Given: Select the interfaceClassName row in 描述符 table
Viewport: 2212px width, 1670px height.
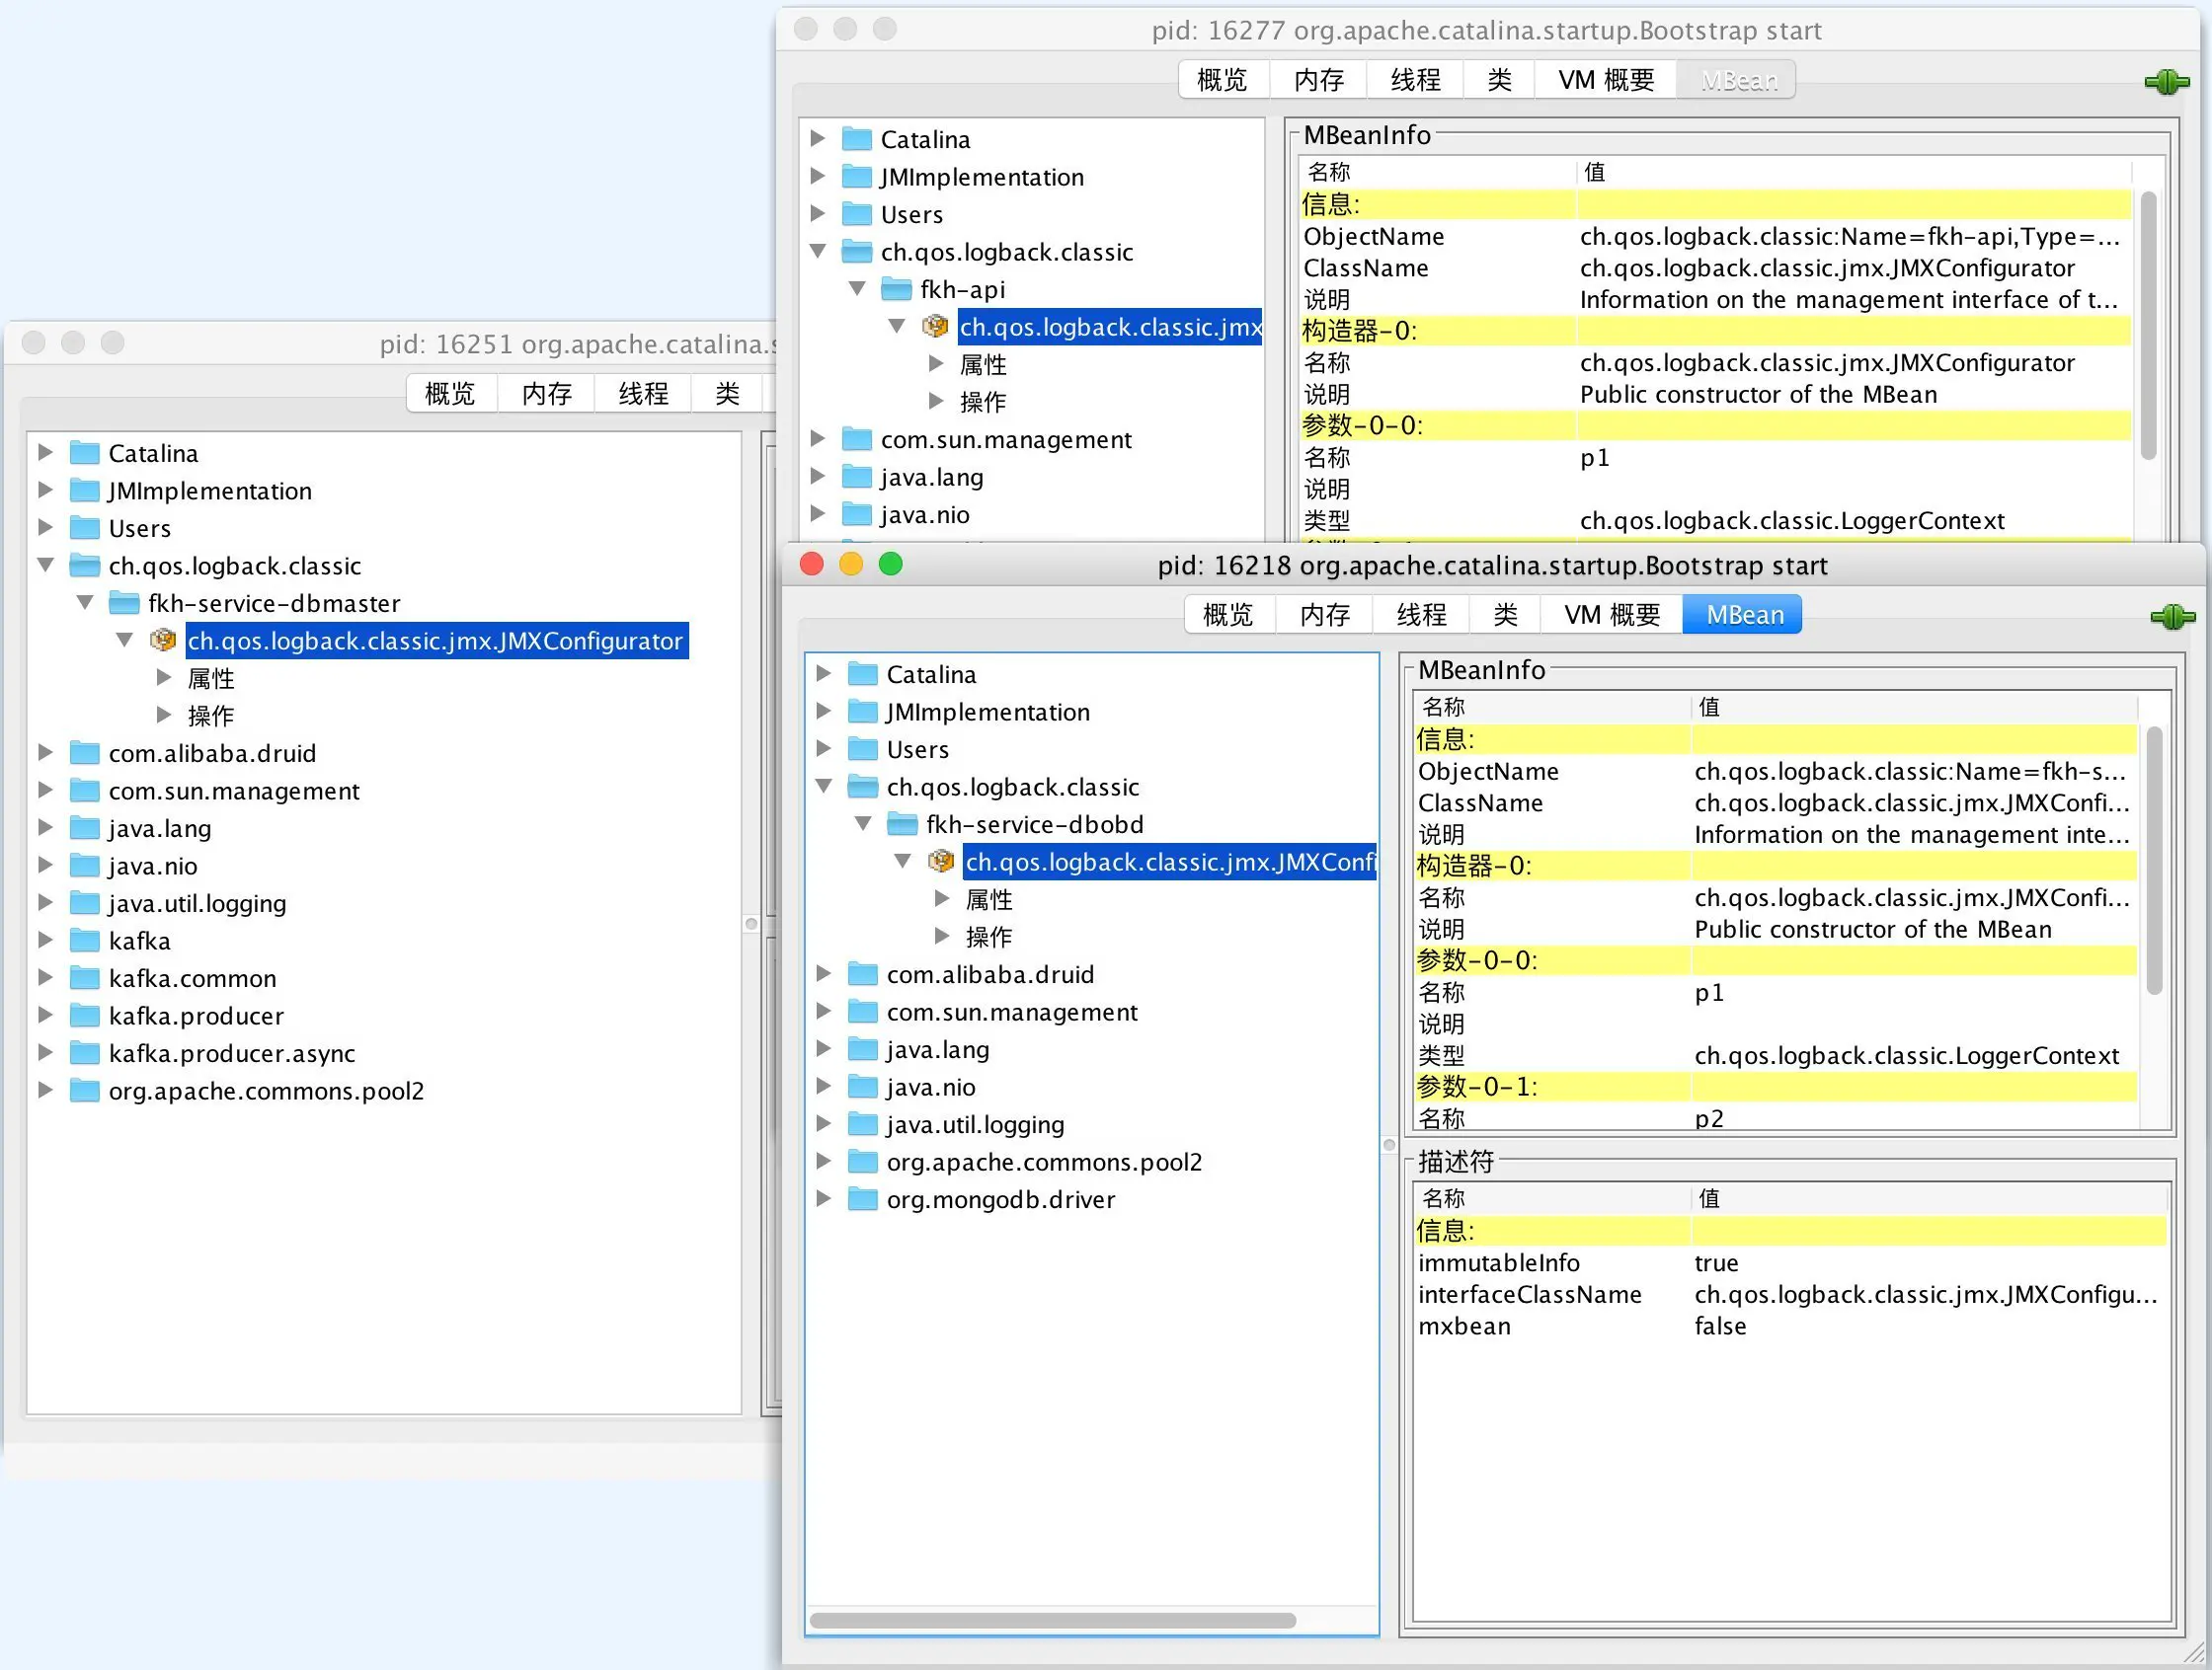Looking at the screenshot, I should pos(1529,1295).
